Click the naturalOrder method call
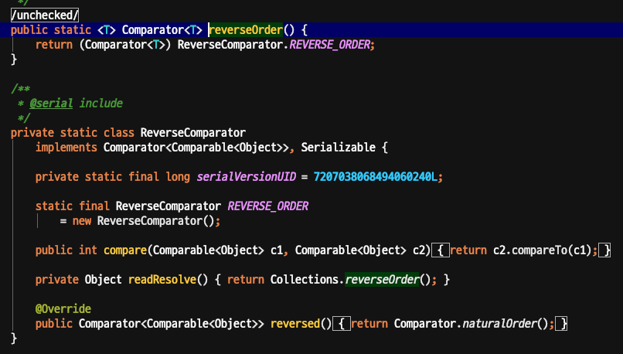Viewport: 623px width, 354px height. [499, 324]
